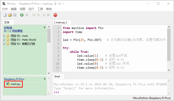Click the editor scrollbar up arrow
This screenshot has height=101, width=174.
pyautogui.click(x=169, y=27)
